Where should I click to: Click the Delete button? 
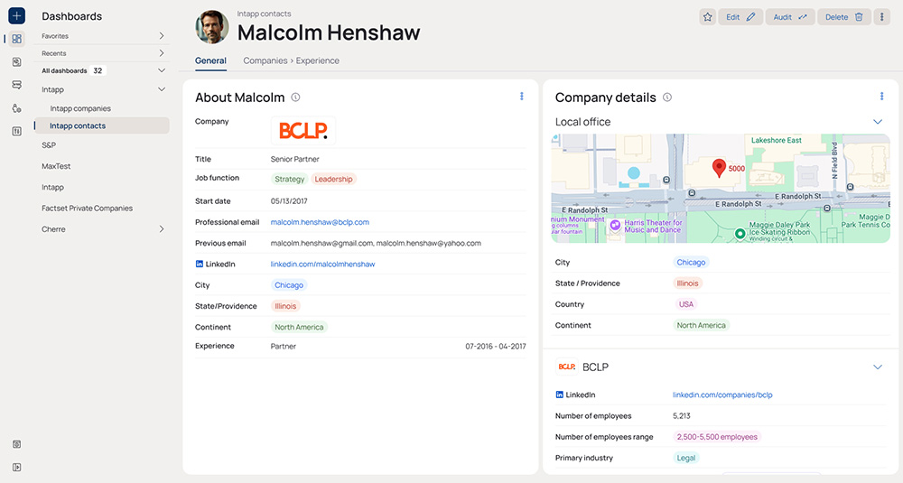tap(844, 16)
